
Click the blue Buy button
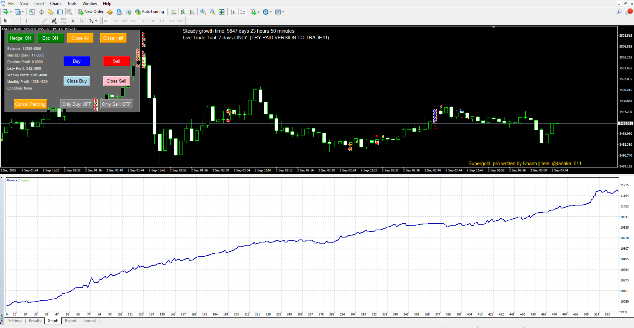pos(77,61)
